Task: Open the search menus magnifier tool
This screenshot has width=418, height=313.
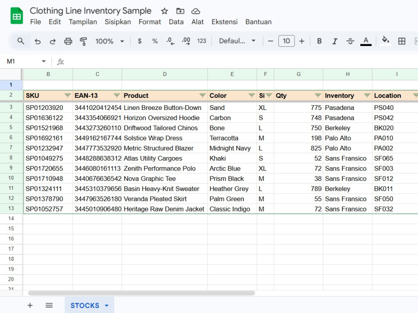Action: tap(20, 41)
